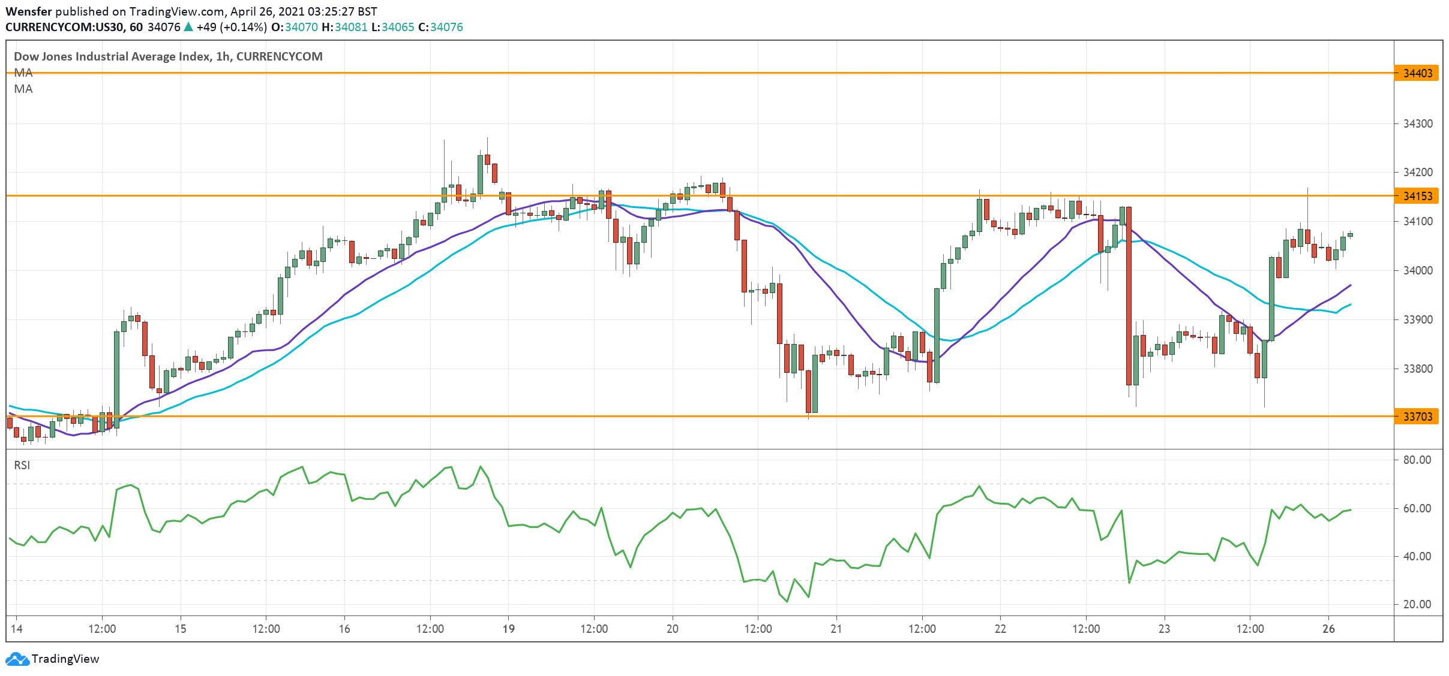This screenshot has width=1449, height=676.
Task: Click the TradingView wordmark text at bottom
Action: (65, 659)
